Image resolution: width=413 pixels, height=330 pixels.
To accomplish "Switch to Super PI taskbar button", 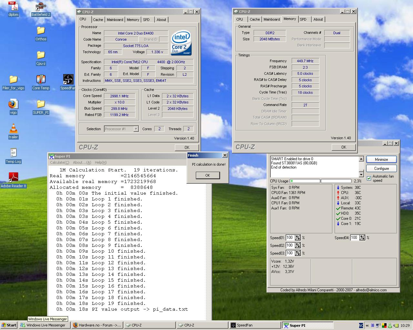I will (x=308, y=325).
